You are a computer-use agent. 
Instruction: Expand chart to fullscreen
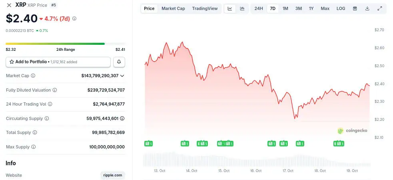point(379,8)
